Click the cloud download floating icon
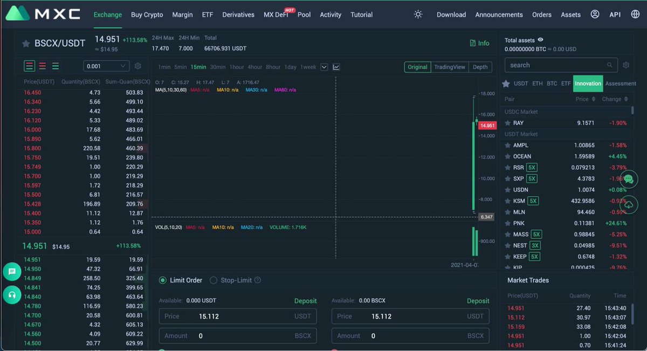Screen dimensions: 647x351 [x=629, y=205]
